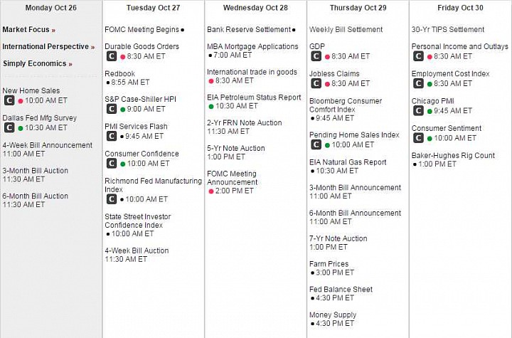Select the Tuesday Oct 27 column header
The image size is (512, 338).
[x=153, y=8]
